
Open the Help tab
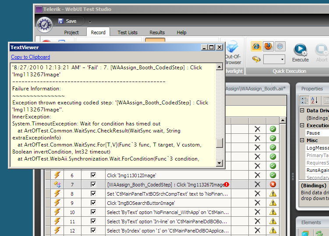[181, 32]
